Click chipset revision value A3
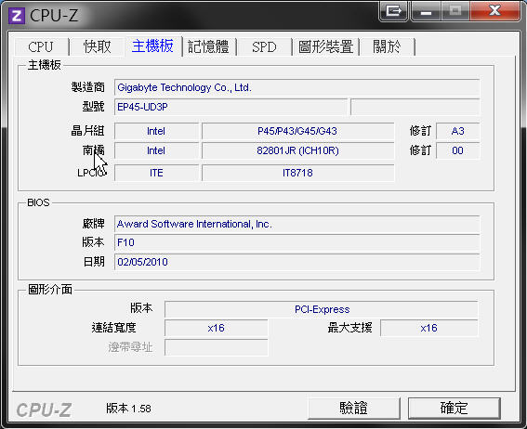This screenshot has width=527, height=429. pyautogui.click(x=458, y=131)
